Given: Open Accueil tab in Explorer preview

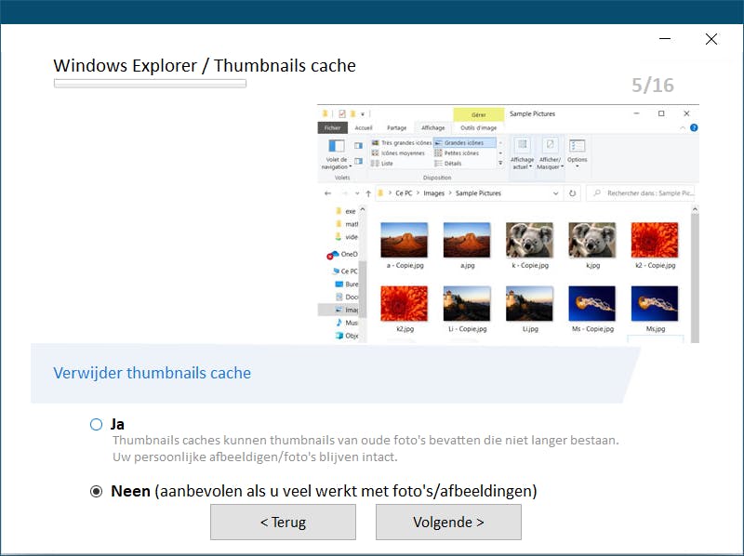Looking at the screenshot, I should (364, 127).
